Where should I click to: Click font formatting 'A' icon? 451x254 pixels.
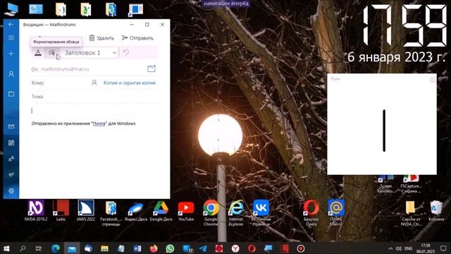37,53
